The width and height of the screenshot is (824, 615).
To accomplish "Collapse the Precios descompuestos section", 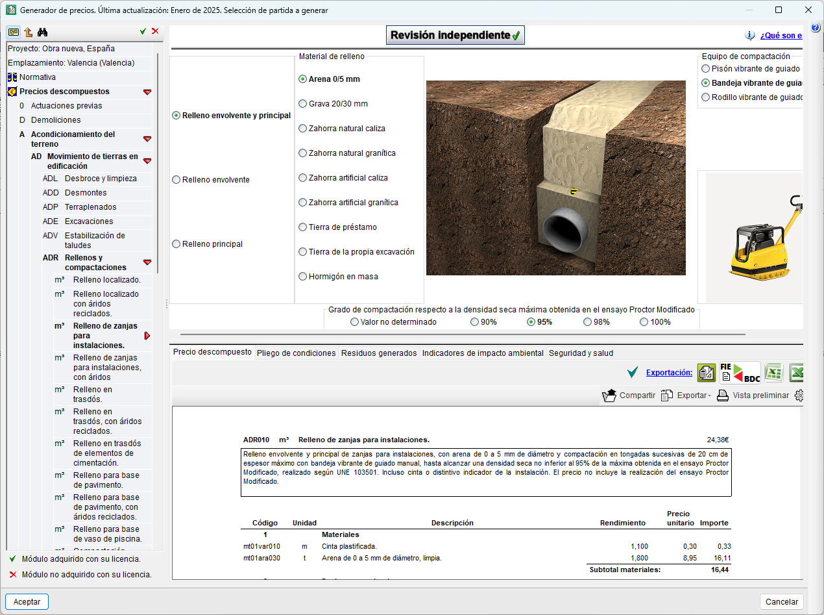I will tap(147, 92).
